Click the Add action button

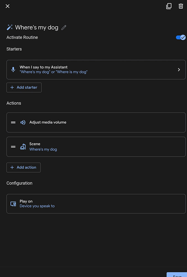24,168
